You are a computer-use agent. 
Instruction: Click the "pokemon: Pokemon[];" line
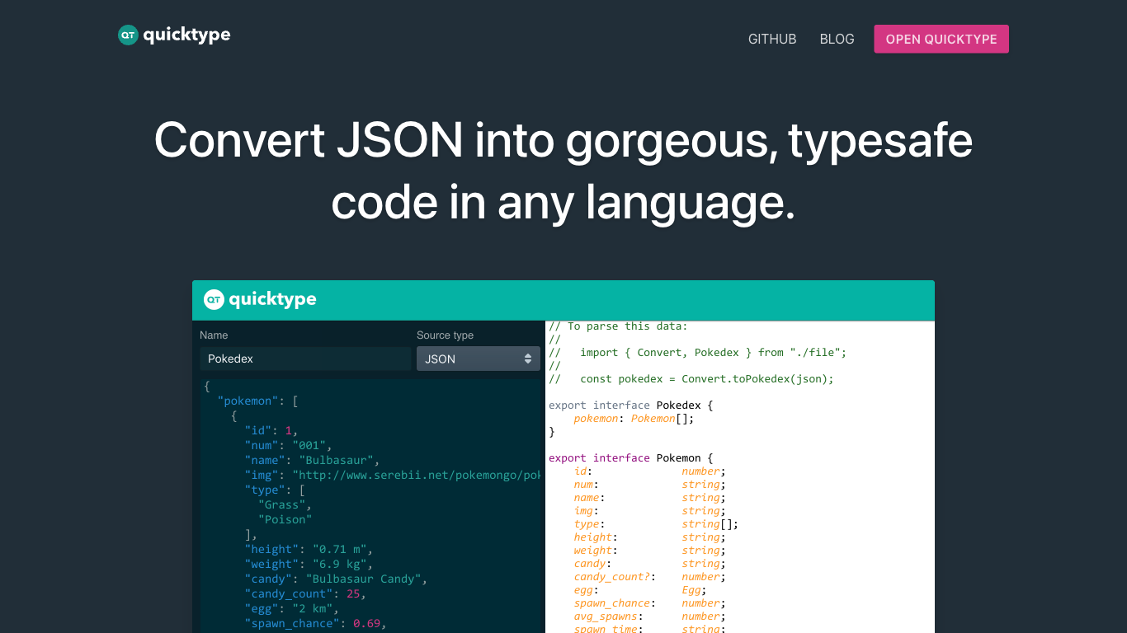pos(634,419)
